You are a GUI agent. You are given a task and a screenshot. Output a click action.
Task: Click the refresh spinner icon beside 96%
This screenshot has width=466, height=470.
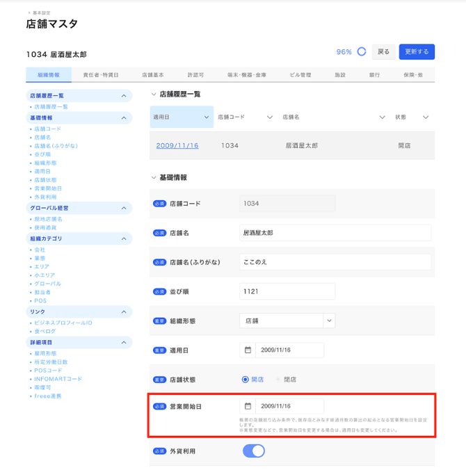pyautogui.click(x=361, y=51)
